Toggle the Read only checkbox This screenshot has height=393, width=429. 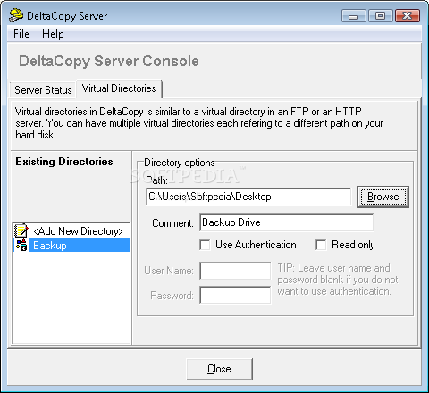pyautogui.click(x=321, y=245)
